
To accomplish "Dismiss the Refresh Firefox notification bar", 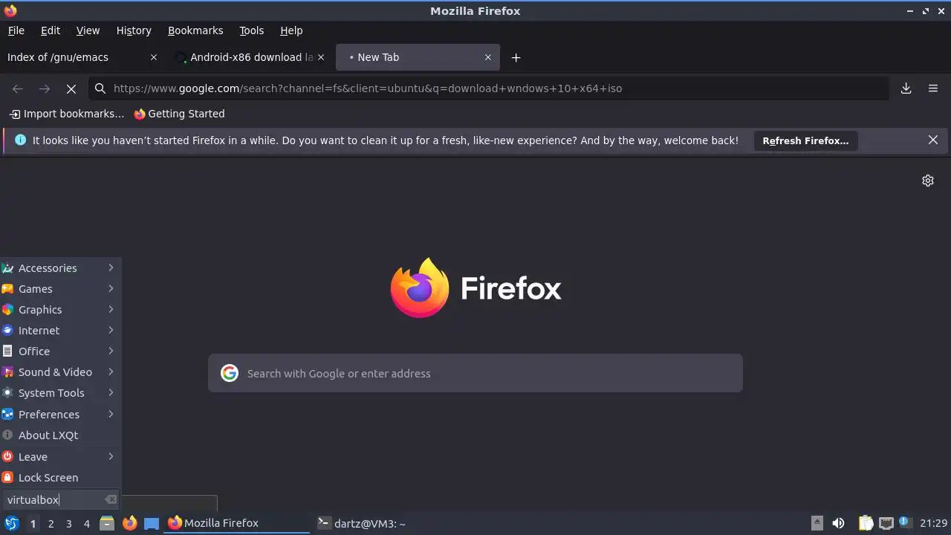I will point(933,140).
